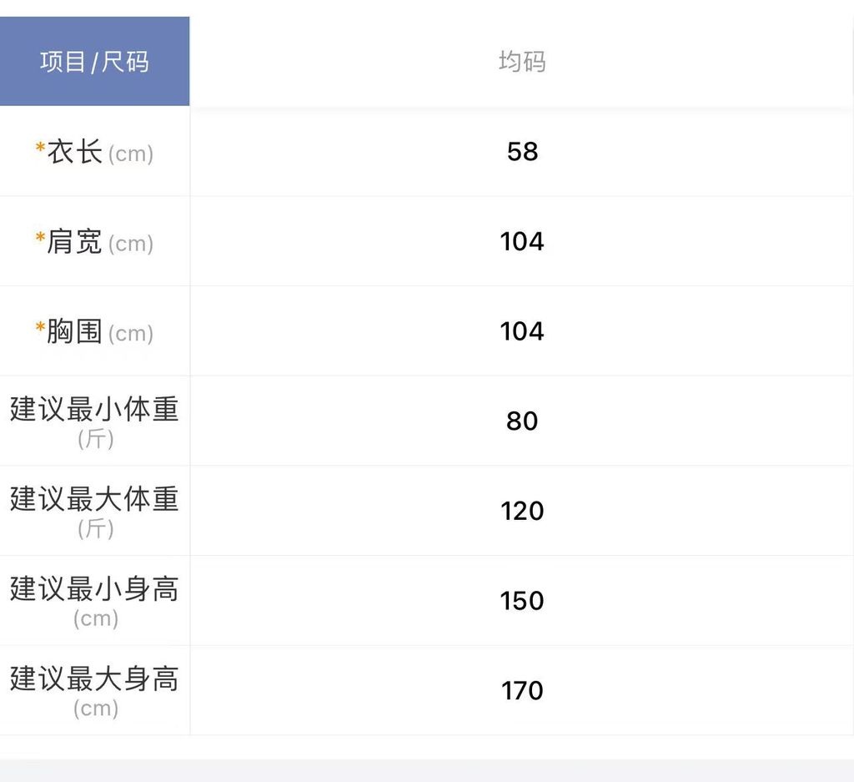Select the minimum height value 150

click(x=522, y=601)
